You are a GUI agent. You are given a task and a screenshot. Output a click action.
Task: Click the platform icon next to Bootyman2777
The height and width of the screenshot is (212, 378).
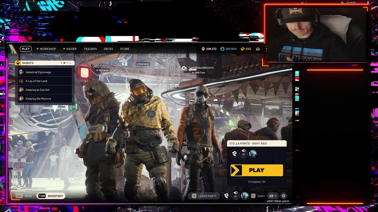pos(92,66)
